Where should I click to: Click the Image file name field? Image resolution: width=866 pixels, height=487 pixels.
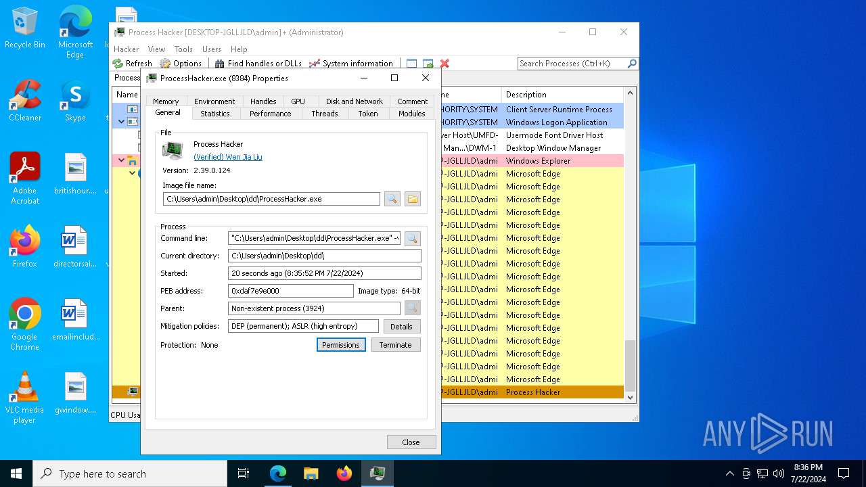click(271, 199)
